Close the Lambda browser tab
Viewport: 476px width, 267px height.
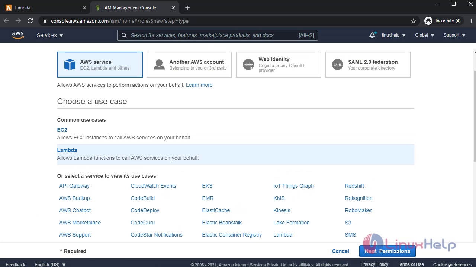click(84, 8)
